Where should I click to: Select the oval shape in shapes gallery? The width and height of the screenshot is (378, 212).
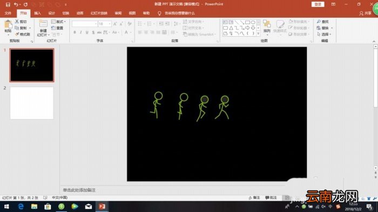pyautogui.click(x=253, y=23)
